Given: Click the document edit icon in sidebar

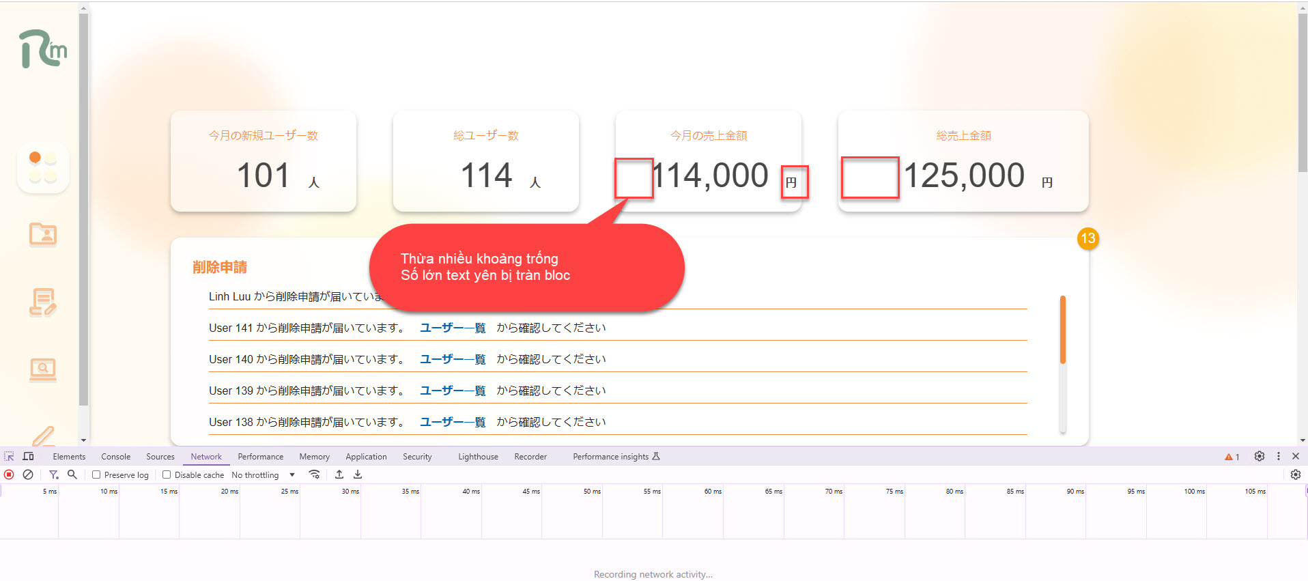Looking at the screenshot, I should [43, 302].
